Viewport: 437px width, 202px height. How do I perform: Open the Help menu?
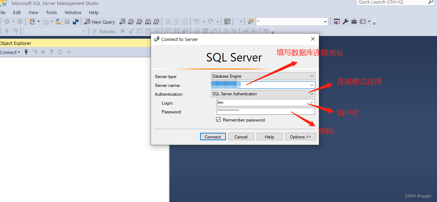click(x=94, y=12)
